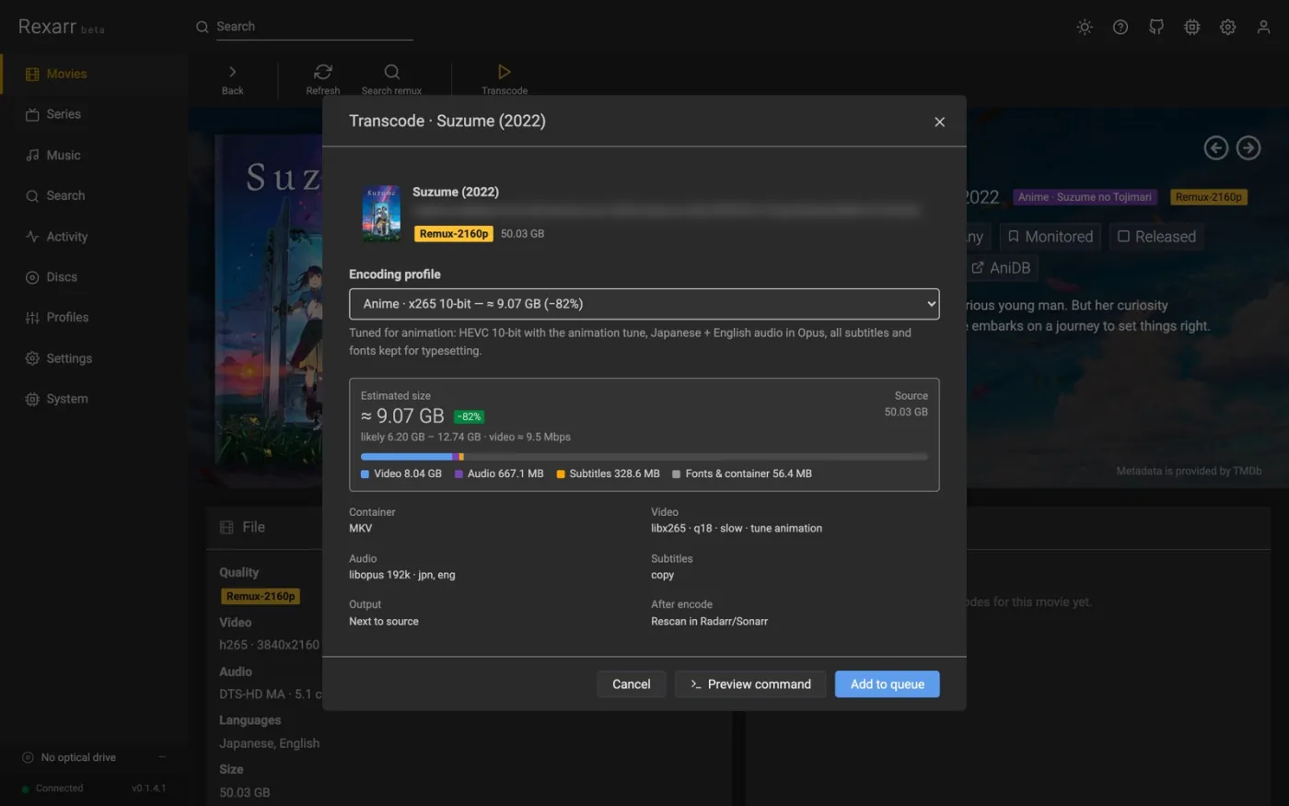Go to the next movie arrow
Image resolution: width=1289 pixels, height=806 pixels.
pyautogui.click(x=1248, y=147)
